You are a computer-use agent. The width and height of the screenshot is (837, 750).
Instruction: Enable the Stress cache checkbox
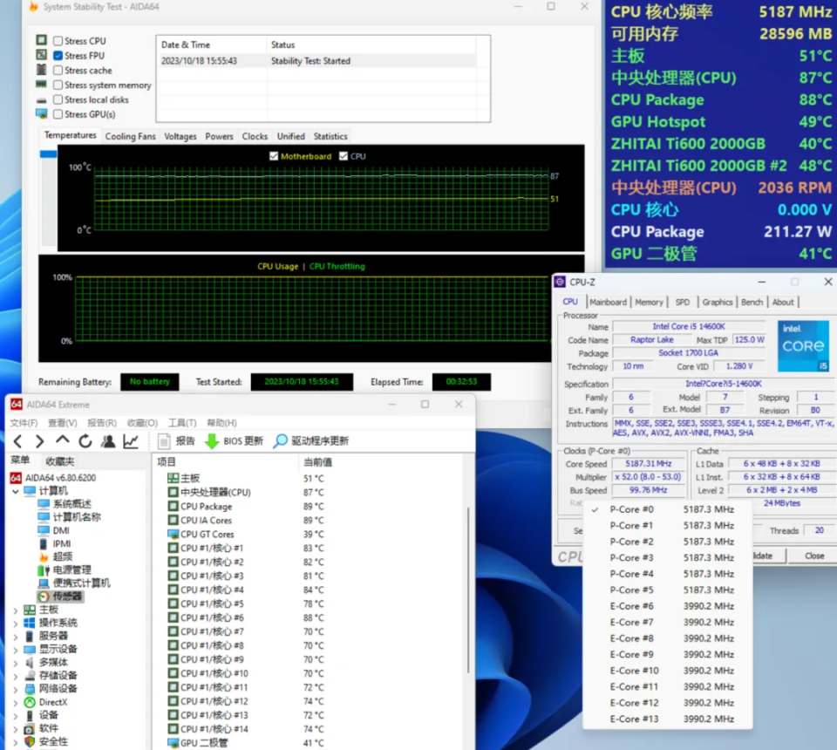coord(58,70)
